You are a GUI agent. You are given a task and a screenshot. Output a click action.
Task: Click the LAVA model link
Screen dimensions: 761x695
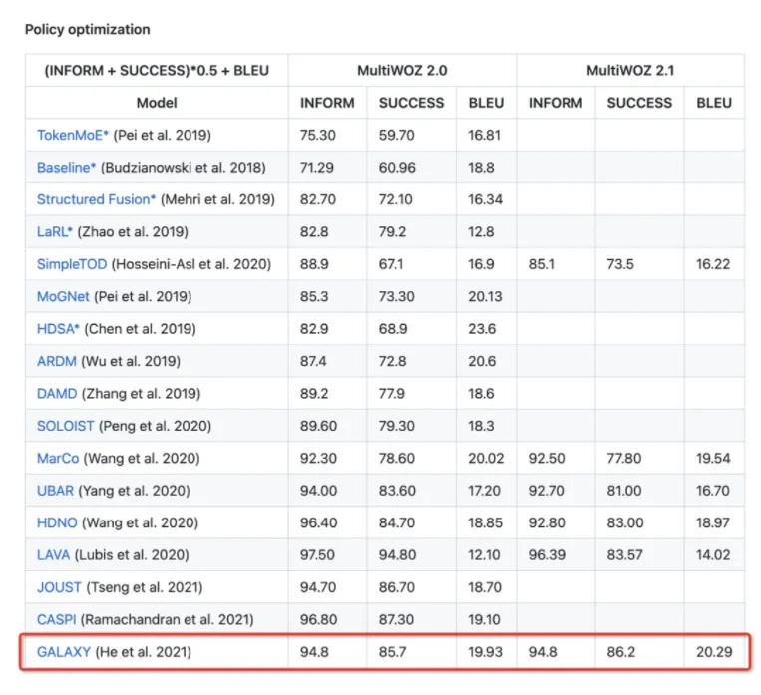(56, 554)
